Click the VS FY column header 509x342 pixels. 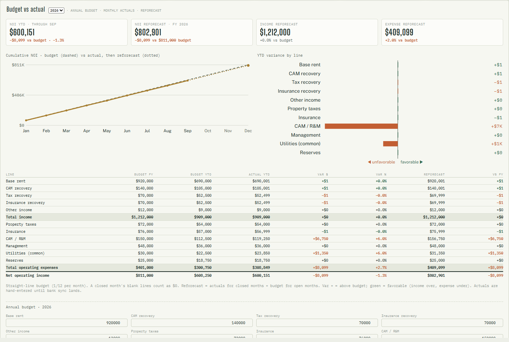[x=498, y=174]
